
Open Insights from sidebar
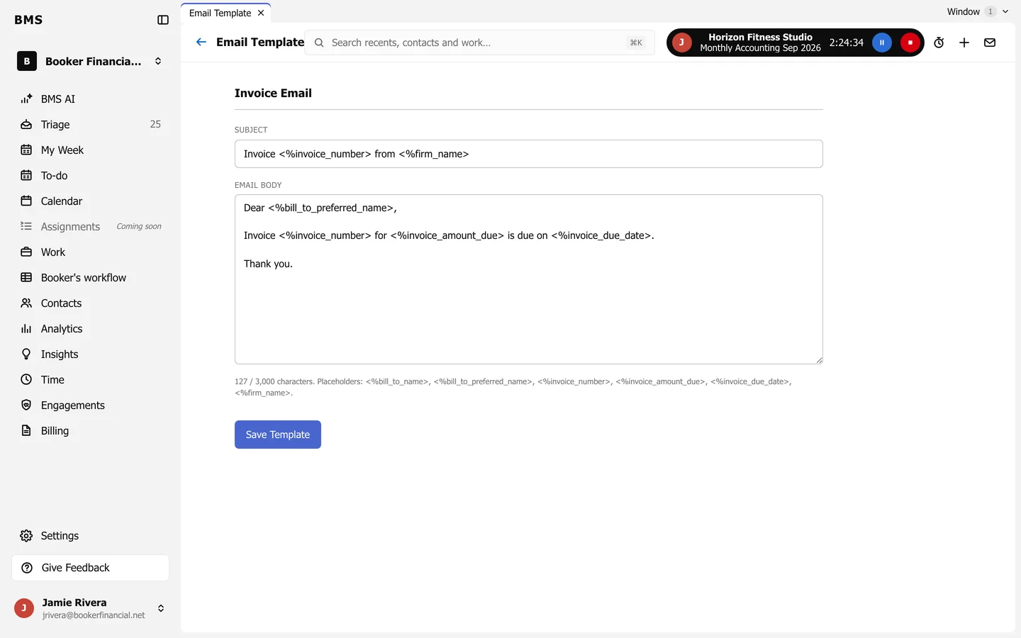[x=90, y=354]
